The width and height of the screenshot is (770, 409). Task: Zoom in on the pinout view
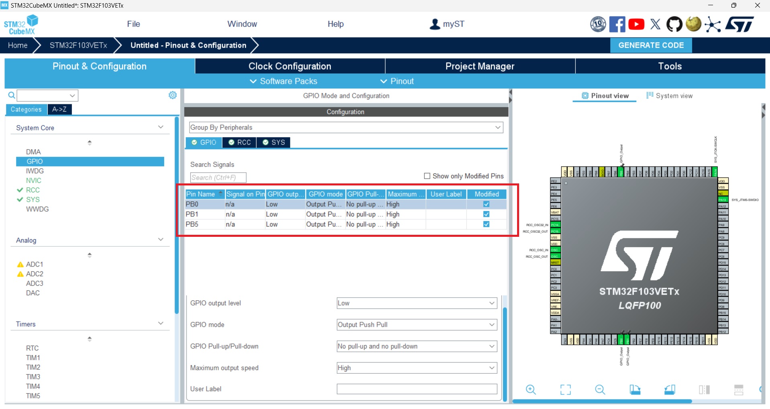pos(531,389)
